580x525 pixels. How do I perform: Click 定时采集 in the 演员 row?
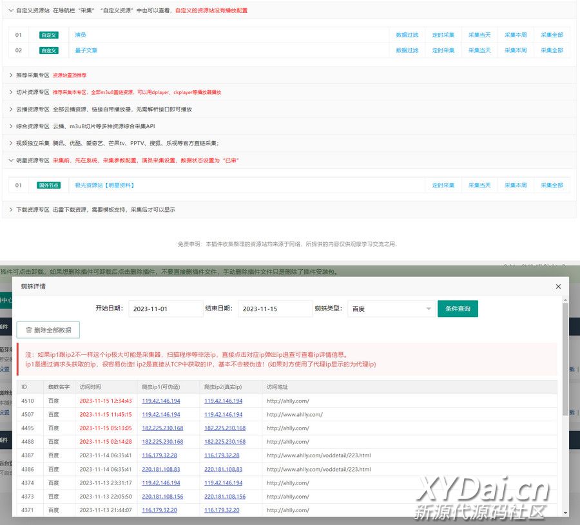pyautogui.click(x=443, y=35)
